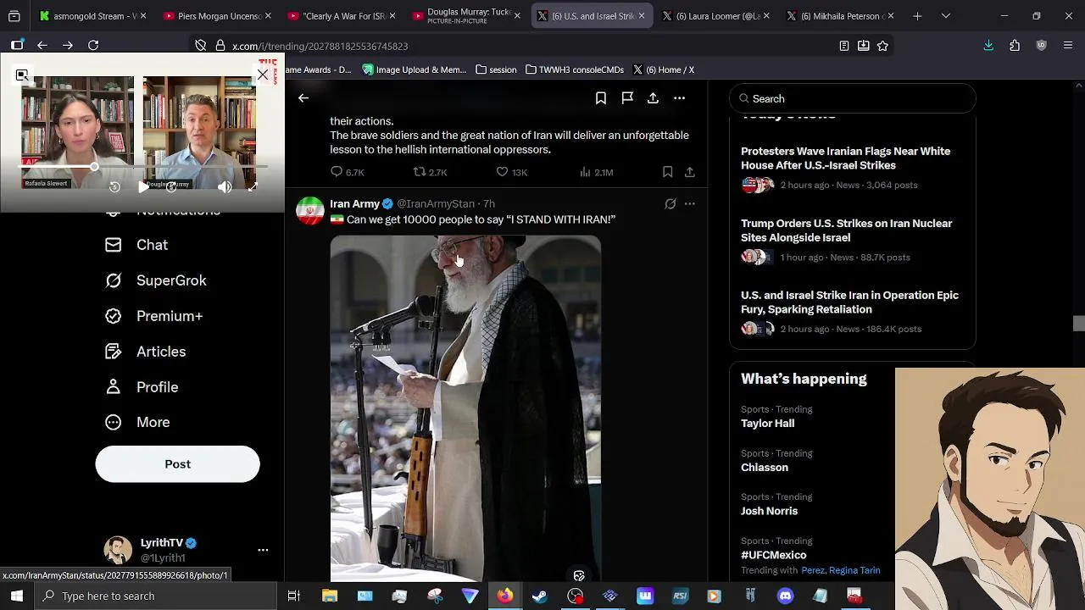The image size is (1085, 610).
Task: Focus the X Search field
Action: 853,99
